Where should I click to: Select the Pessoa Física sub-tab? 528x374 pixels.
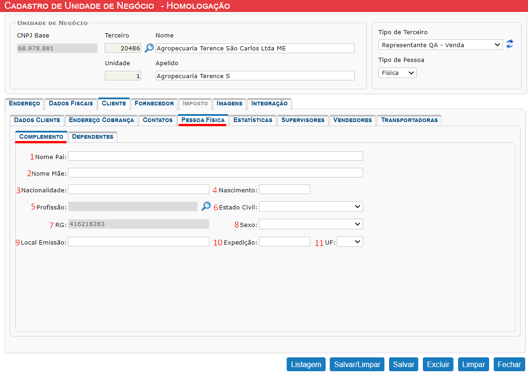(x=203, y=120)
